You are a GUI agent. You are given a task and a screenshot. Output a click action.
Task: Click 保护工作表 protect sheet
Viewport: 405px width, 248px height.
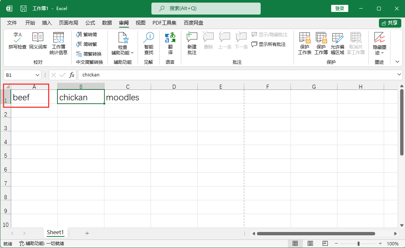[x=305, y=43]
